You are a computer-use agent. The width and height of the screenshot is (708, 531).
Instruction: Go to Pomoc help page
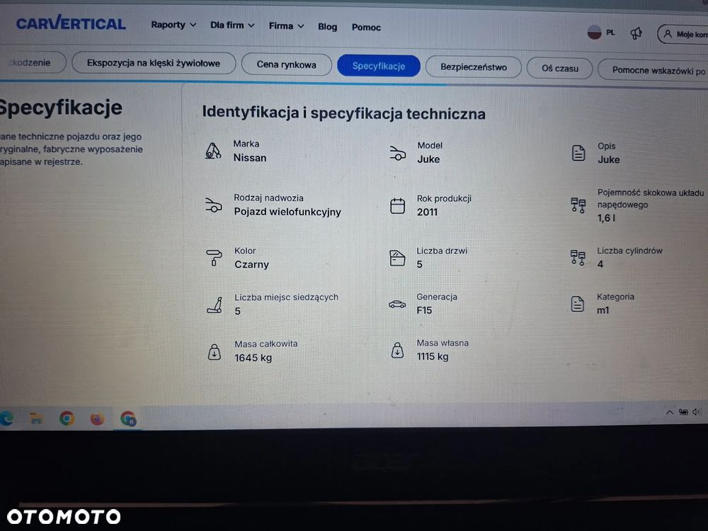[x=366, y=28]
